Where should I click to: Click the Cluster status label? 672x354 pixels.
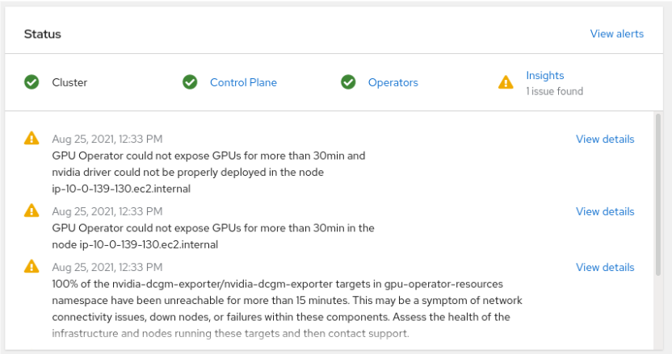(x=69, y=82)
